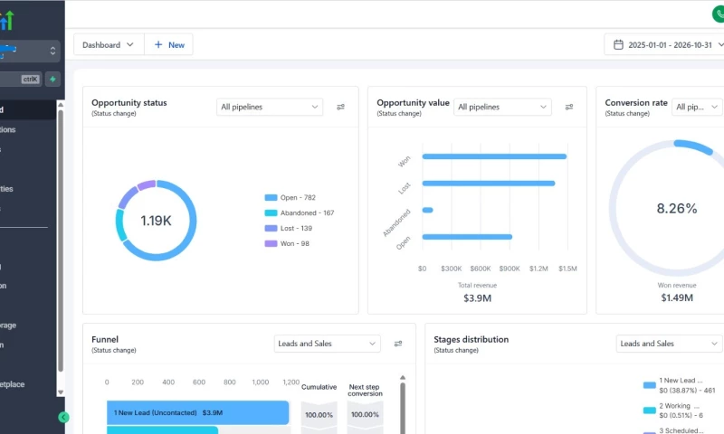Click the Abandoned bar in Opportunity value chart

pyautogui.click(x=427, y=210)
